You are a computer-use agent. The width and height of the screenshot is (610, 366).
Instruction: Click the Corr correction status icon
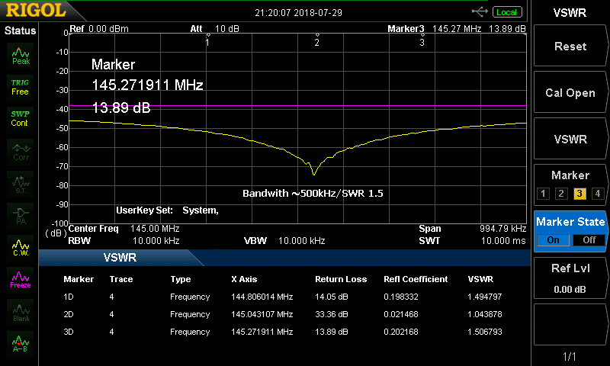click(x=21, y=150)
